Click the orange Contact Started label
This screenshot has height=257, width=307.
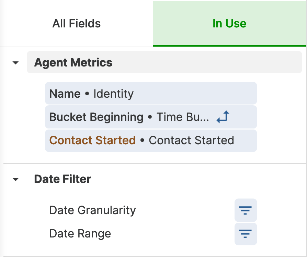tap(92, 140)
